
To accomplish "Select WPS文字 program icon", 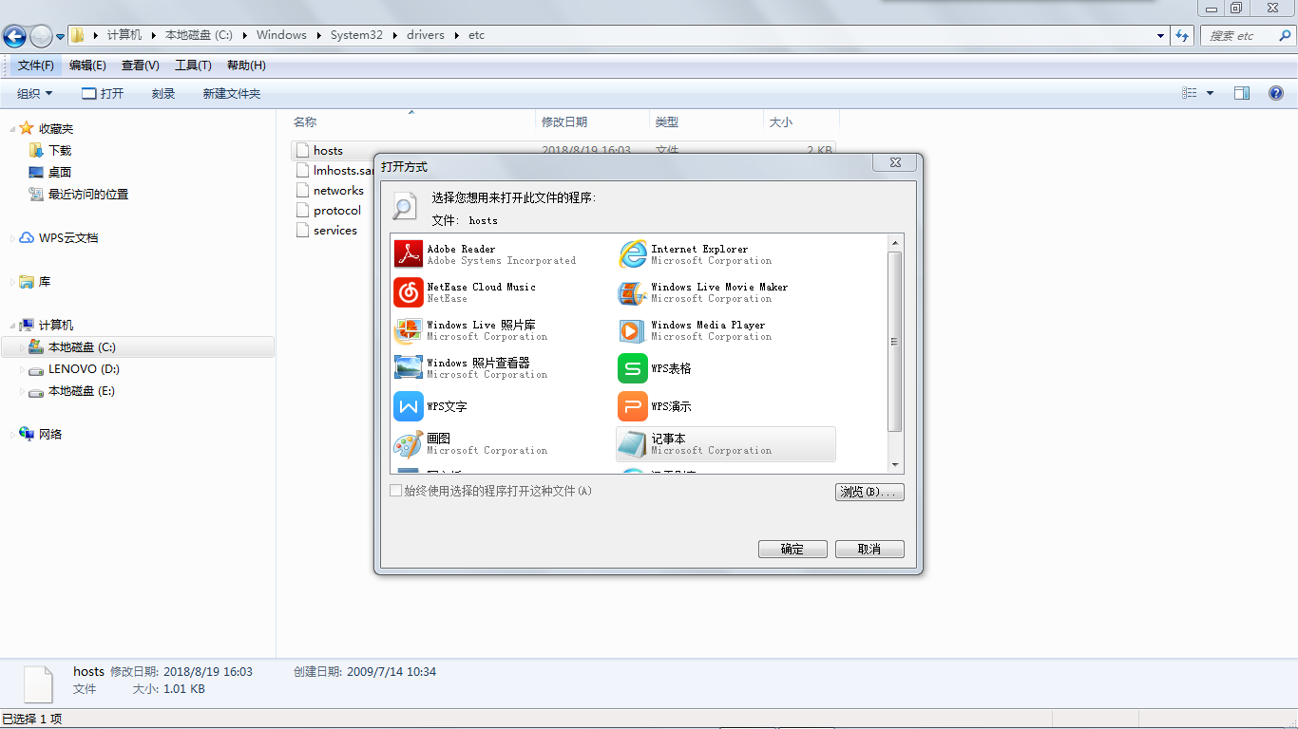I will click(409, 406).
